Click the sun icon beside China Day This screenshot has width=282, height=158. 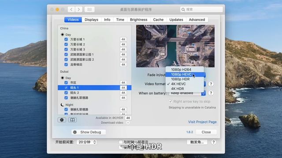[x=62, y=35]
